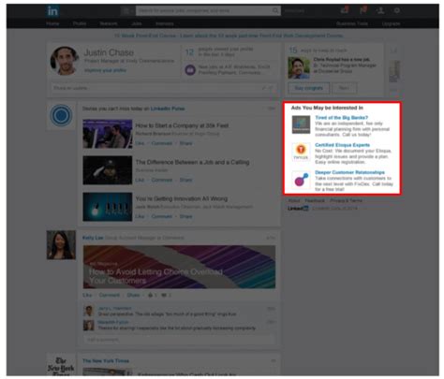Click the footer LinkedIn logo
The width and height of the screenshot is (444, 379).
pos(298,208)
